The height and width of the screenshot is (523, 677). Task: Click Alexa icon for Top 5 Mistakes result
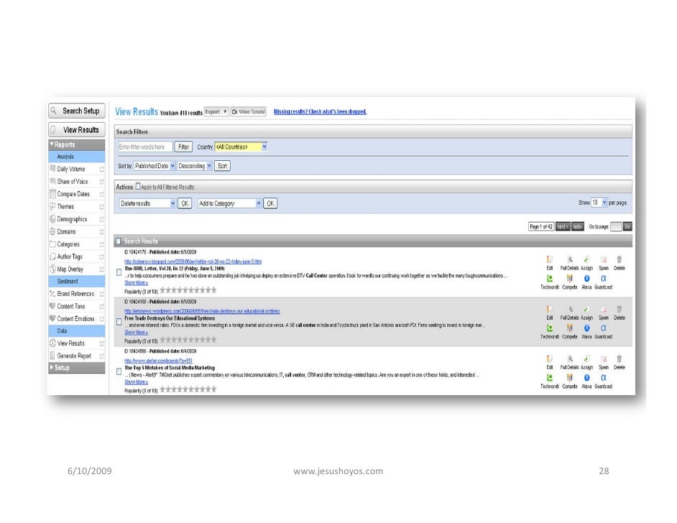pyautogui.click(x=586, y=378)
